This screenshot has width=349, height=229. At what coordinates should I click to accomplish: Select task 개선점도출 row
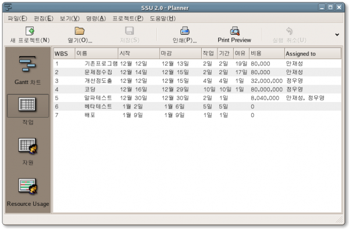pos(197,81)
